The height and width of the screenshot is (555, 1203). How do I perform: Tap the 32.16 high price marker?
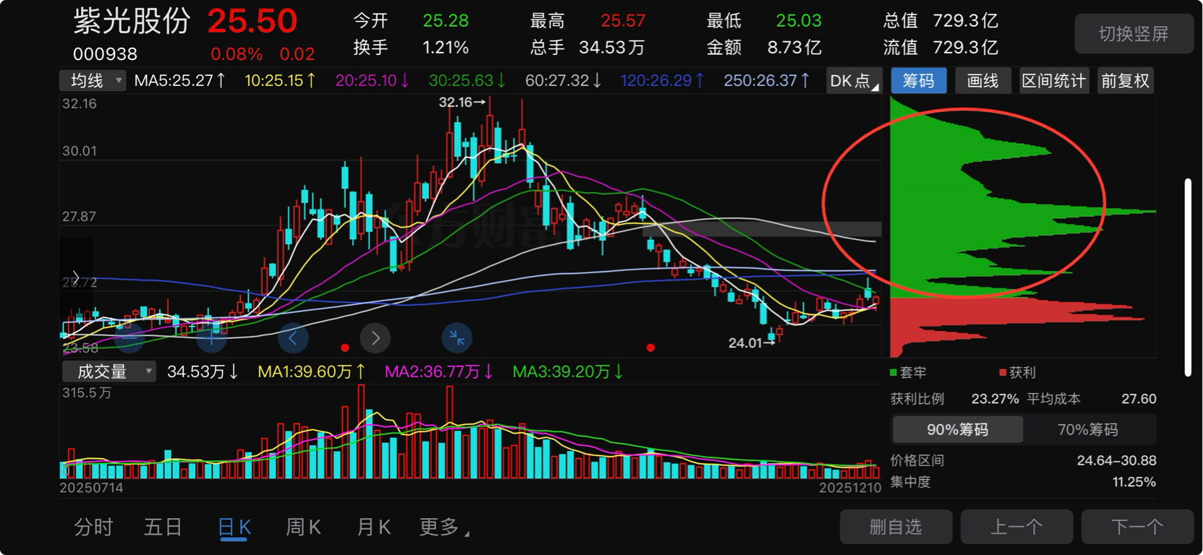(462, 103)
